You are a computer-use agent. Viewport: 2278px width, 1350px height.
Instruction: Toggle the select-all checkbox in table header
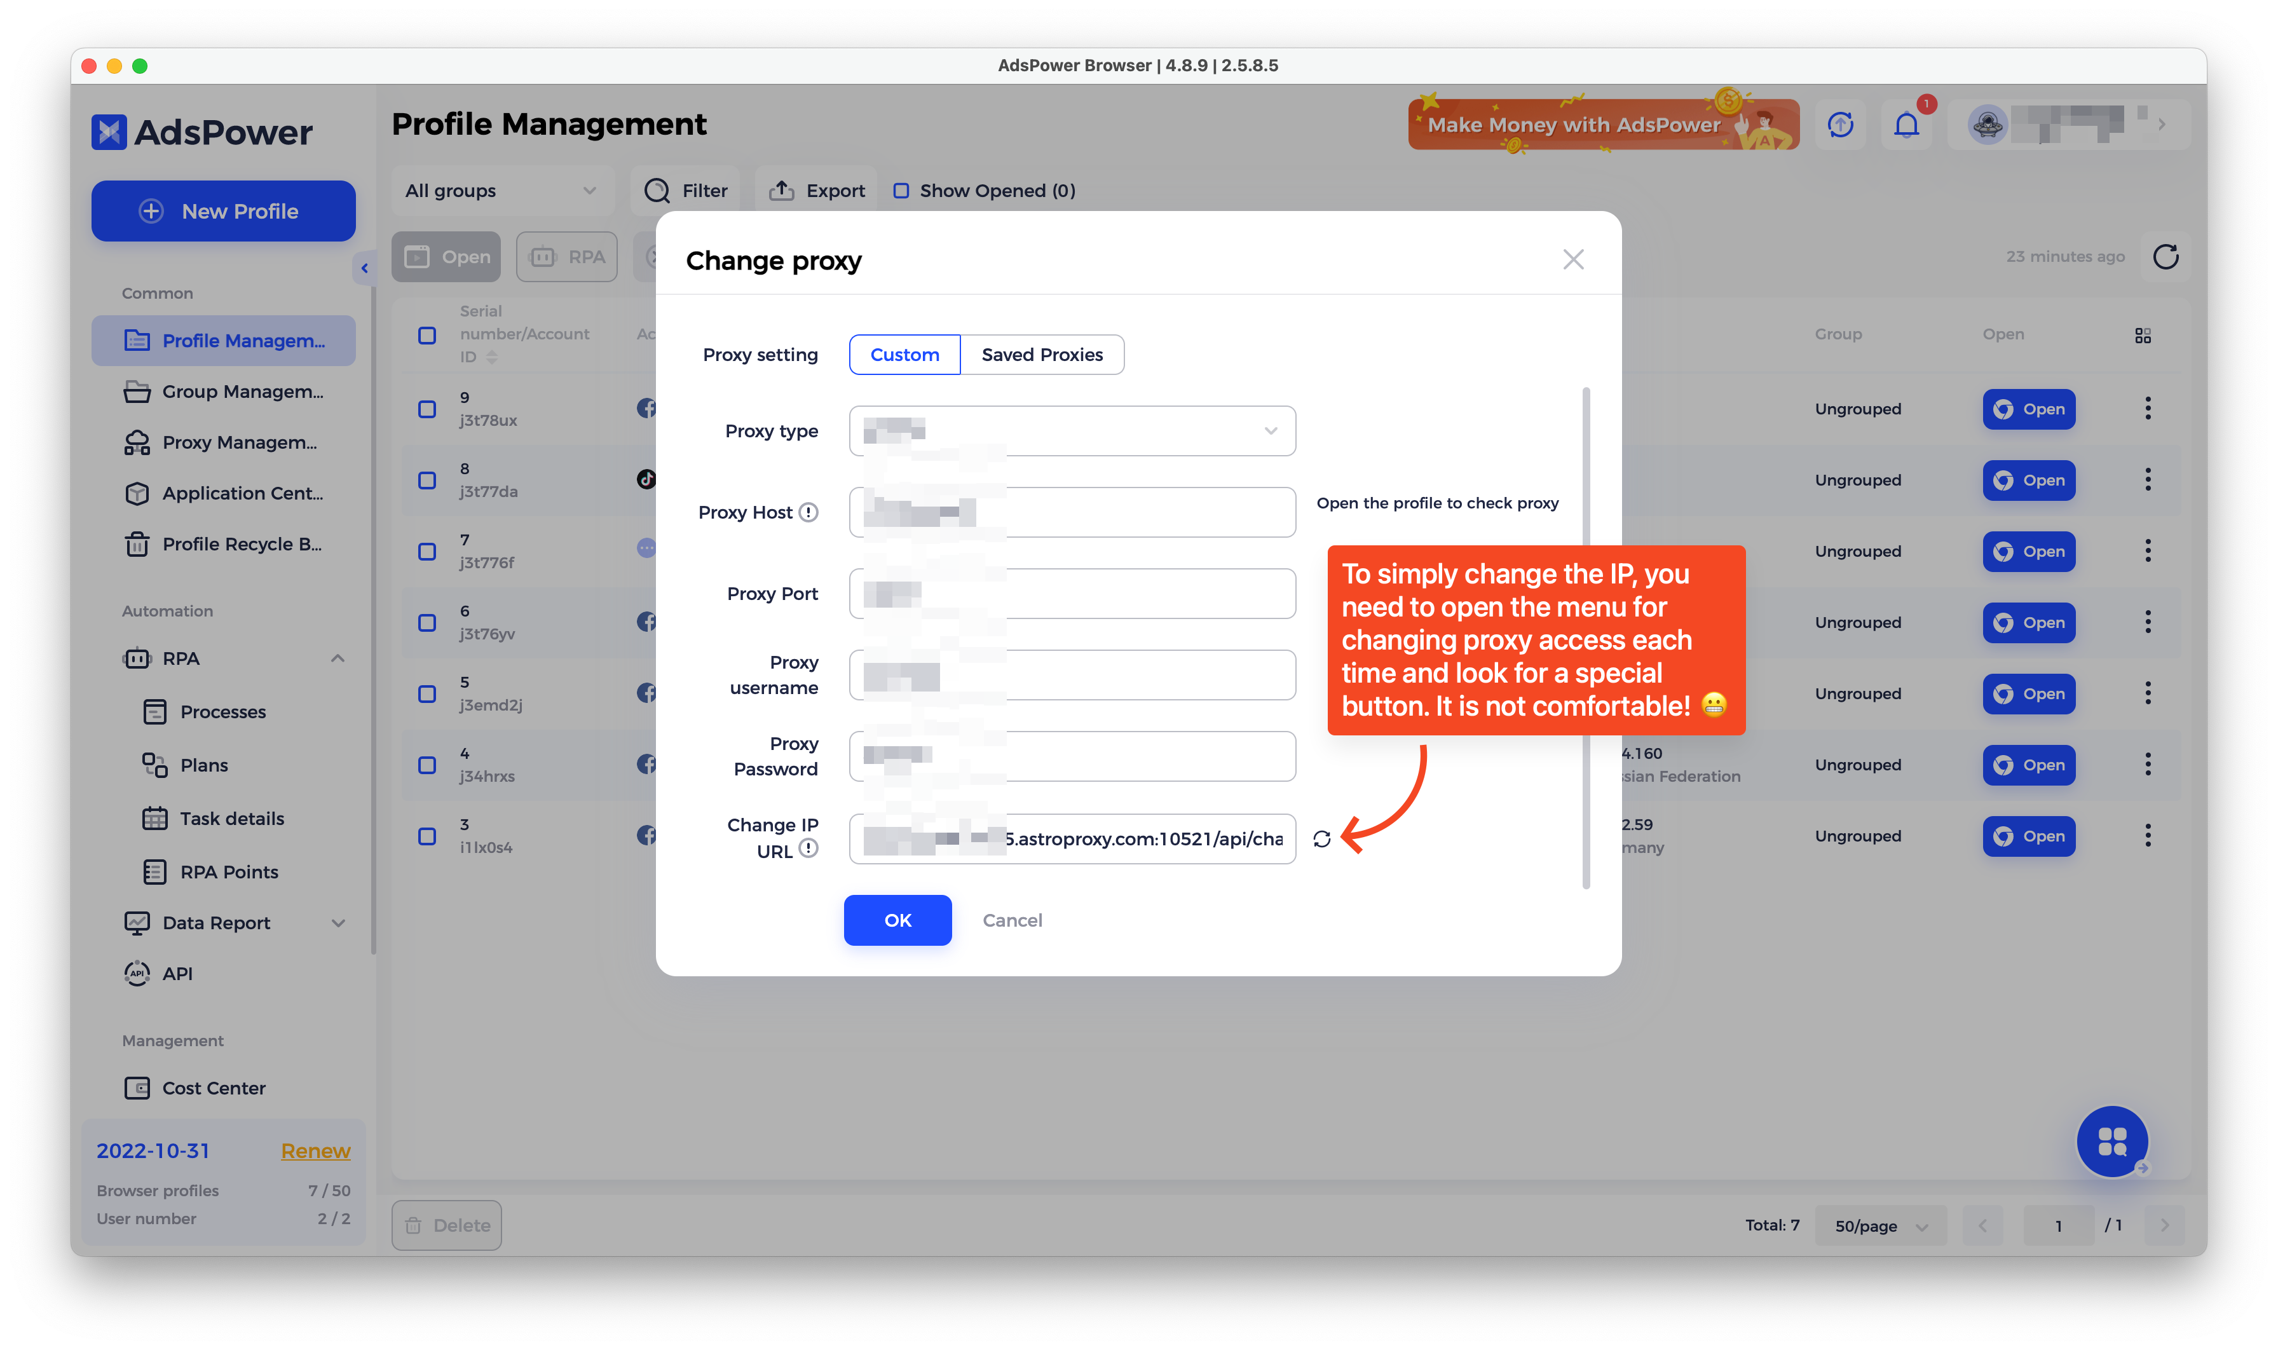click(x=426, y=336)
